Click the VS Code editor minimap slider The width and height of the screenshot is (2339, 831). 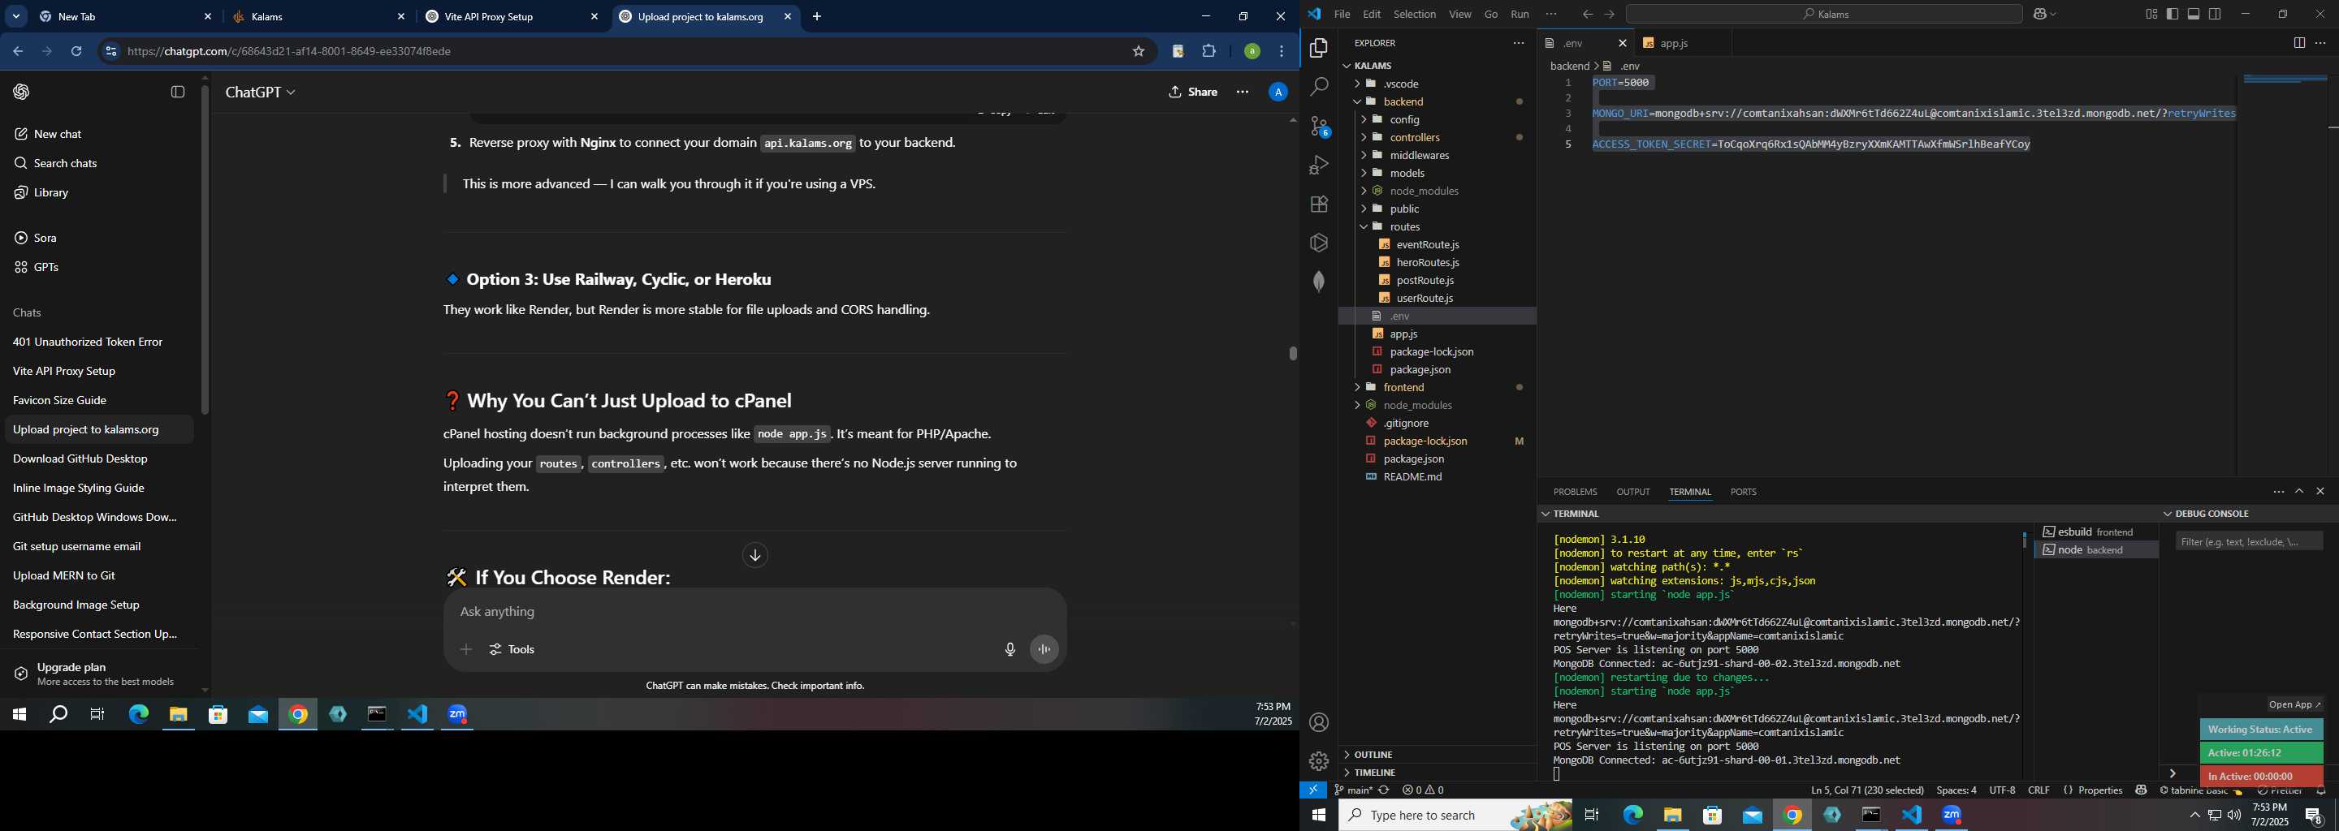pos(2285,79)
